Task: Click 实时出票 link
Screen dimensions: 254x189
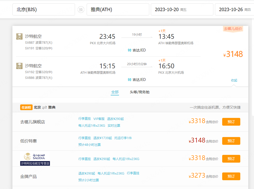Action: point(114,125)
